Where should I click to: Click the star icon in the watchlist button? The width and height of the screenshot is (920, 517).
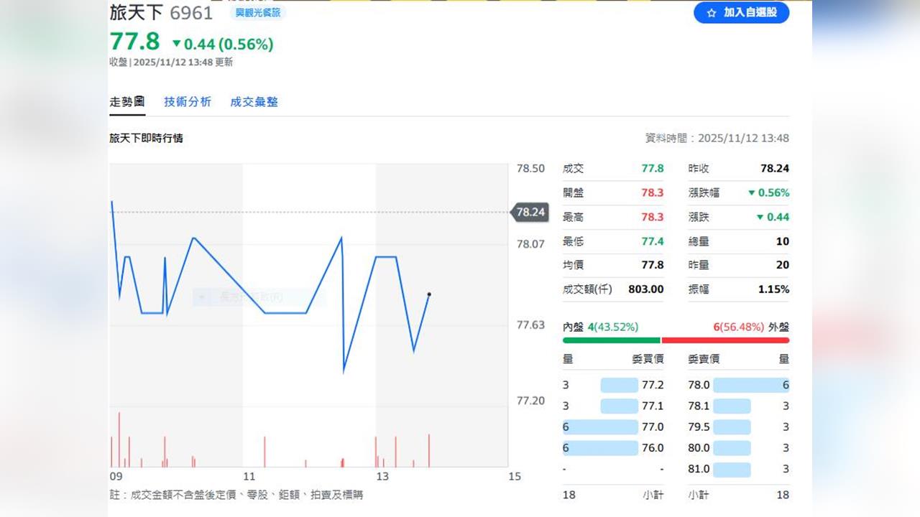click(x=712, y=13)
